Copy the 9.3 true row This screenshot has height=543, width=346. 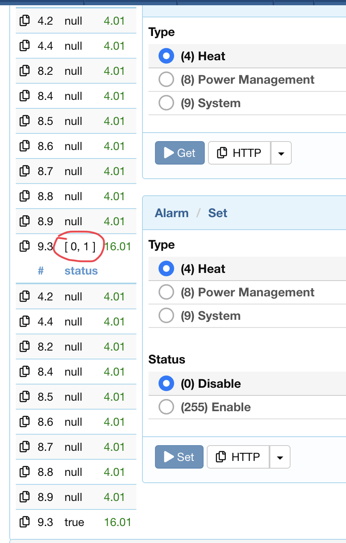pos(25,522)
